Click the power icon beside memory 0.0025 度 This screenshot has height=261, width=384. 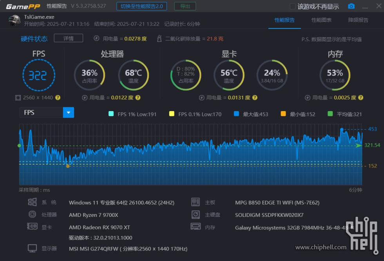click(x=308, y=98)
